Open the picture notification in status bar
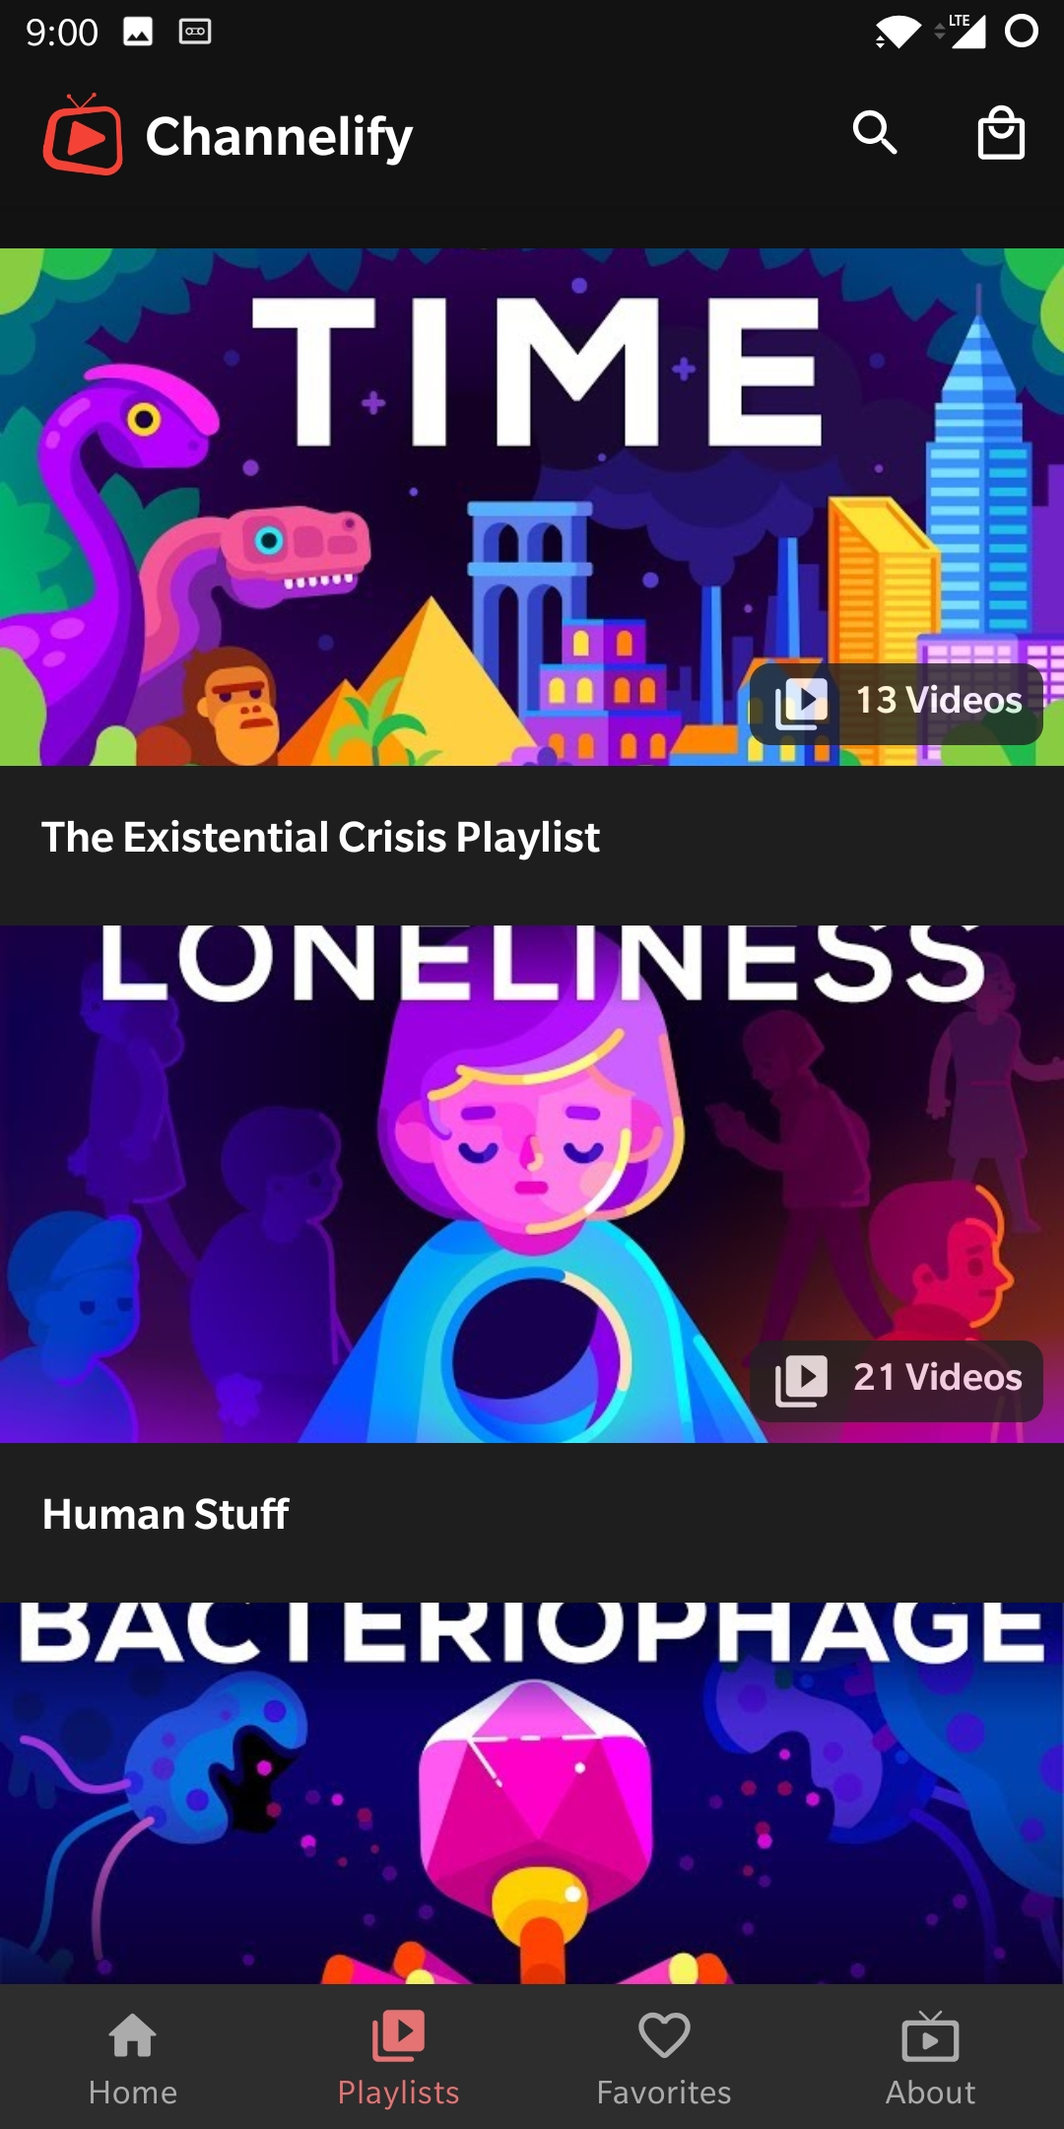The image size is (1064, 2129). click(x=138, y=33)
